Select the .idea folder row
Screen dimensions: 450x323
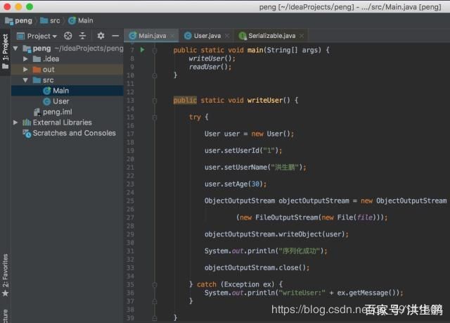[67, 59]
